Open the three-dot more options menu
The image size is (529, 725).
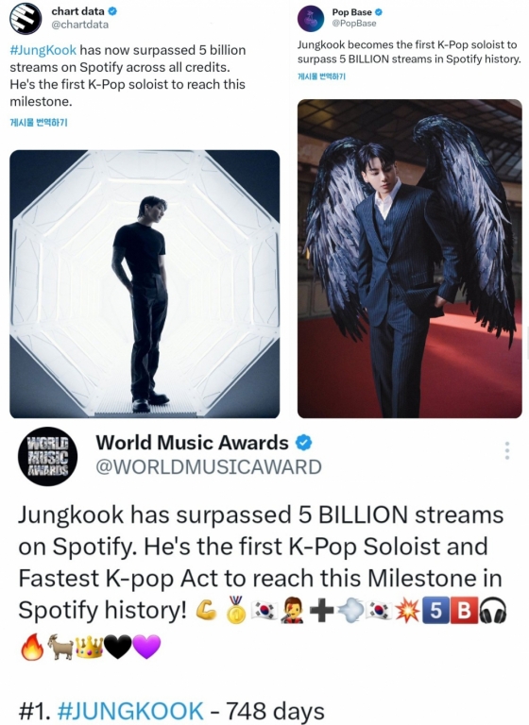(x=507, y=450)
